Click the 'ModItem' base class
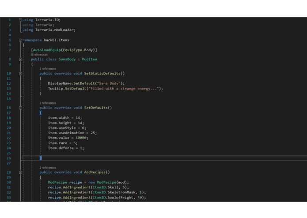 coord(90,59)
